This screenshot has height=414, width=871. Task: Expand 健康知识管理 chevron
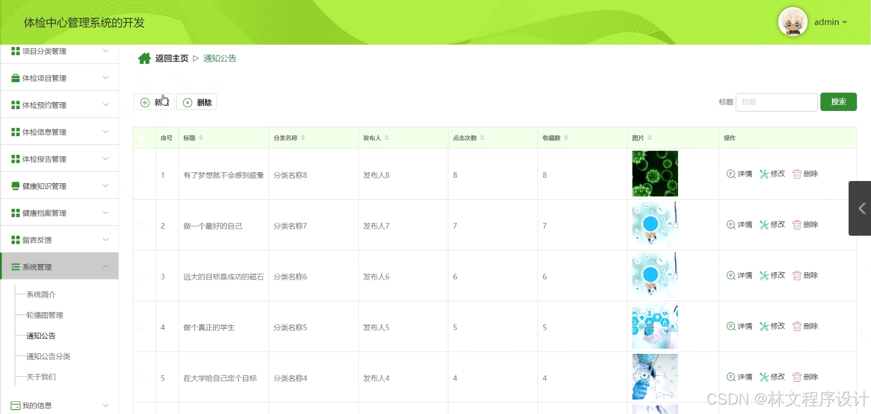(106, 185)
